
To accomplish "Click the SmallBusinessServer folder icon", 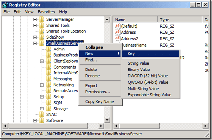I will click(41, 43).
